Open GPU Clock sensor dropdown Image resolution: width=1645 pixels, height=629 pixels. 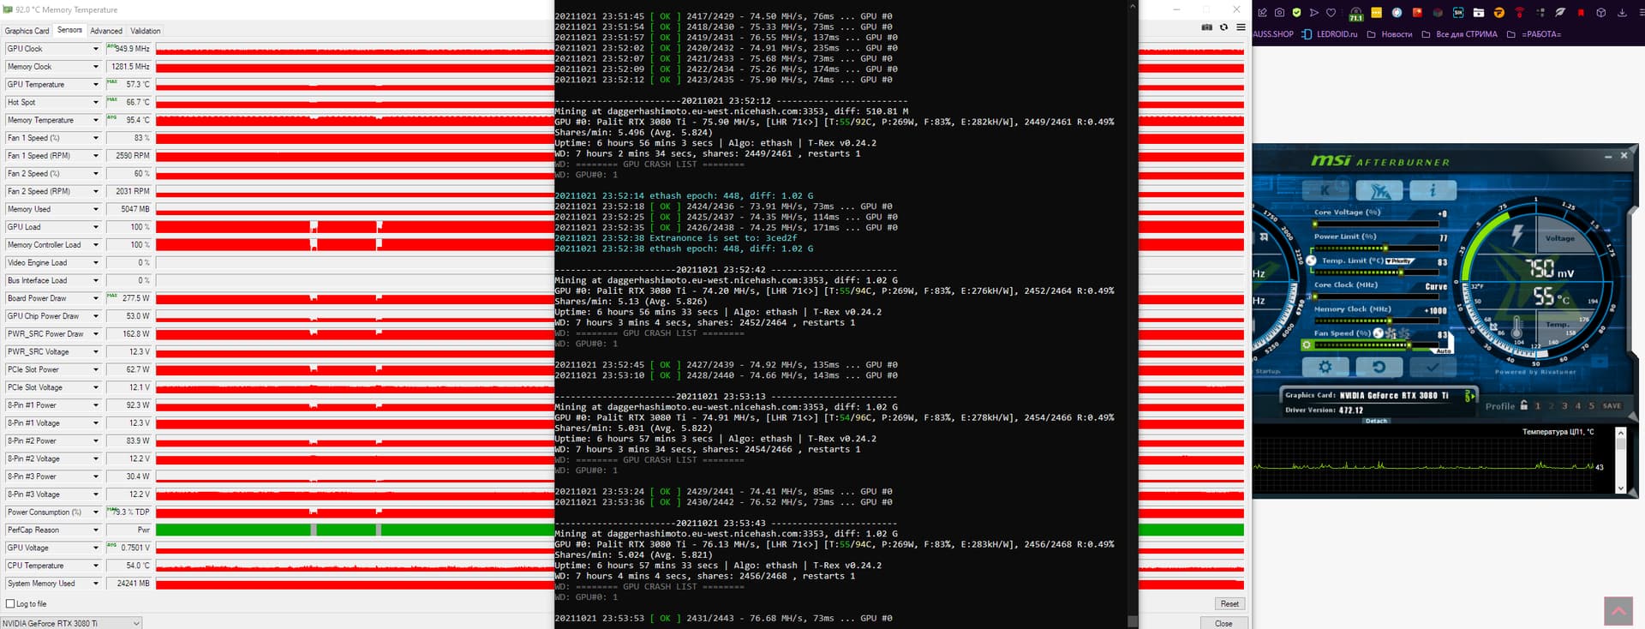tap(96, 49)
